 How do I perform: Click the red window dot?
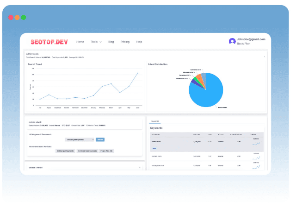click(x=11, y=18)
